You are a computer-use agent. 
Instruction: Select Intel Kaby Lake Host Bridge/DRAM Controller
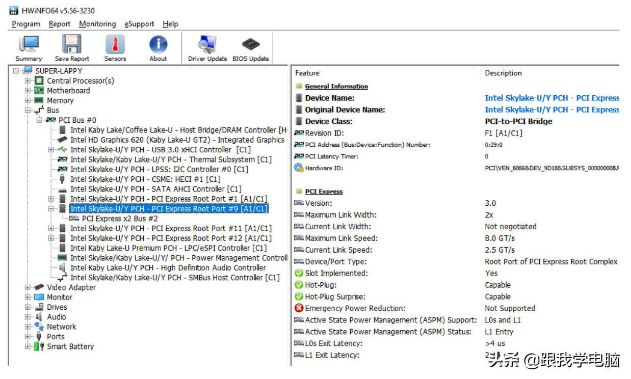pos(178,130)
